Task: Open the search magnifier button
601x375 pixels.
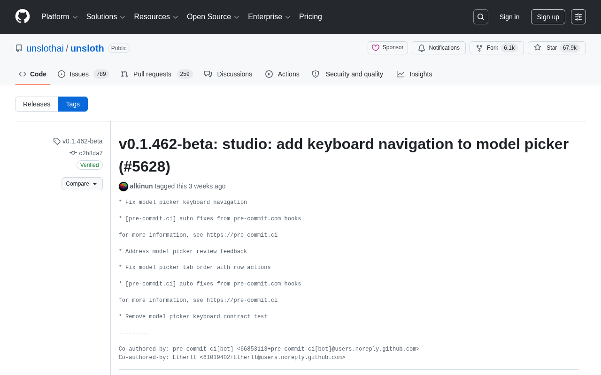Action: 481,17
